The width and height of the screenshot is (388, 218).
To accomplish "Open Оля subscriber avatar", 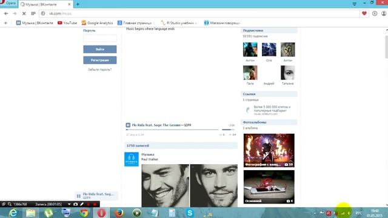I will [x=269, y=50].
